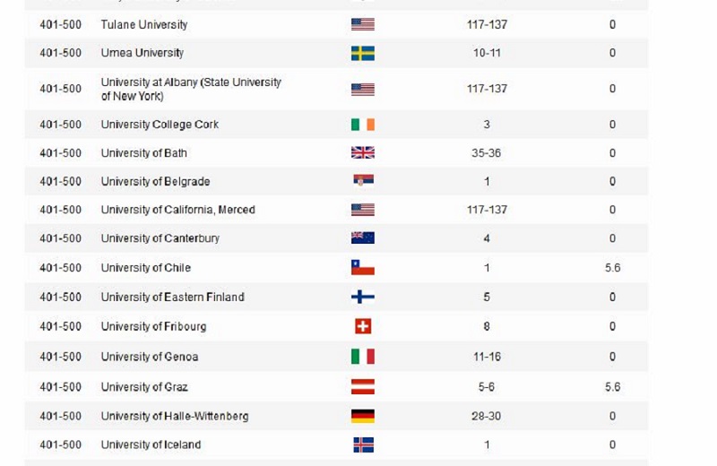
Task: Click the Chile flag icon
Action: pyautogui.click(x=362, y=268)
